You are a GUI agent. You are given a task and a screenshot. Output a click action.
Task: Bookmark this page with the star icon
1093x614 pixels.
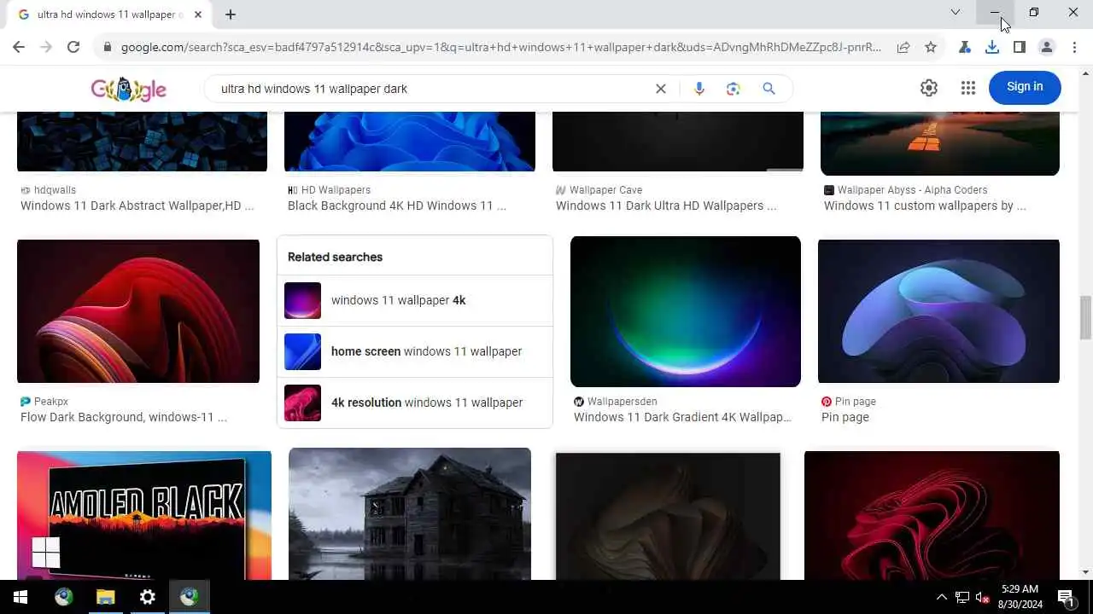(931, 48)
